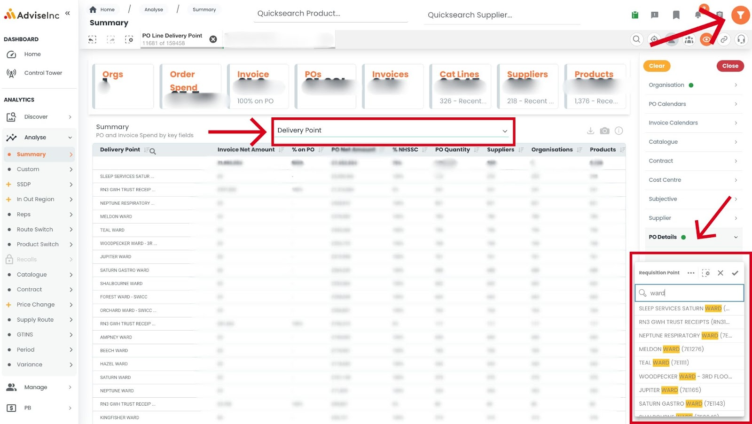Image resolution: width=752 pixels, height=424 pixels.
Task: Click the Clear filters button
Action: pyautogui.click(x=657, y=66)
